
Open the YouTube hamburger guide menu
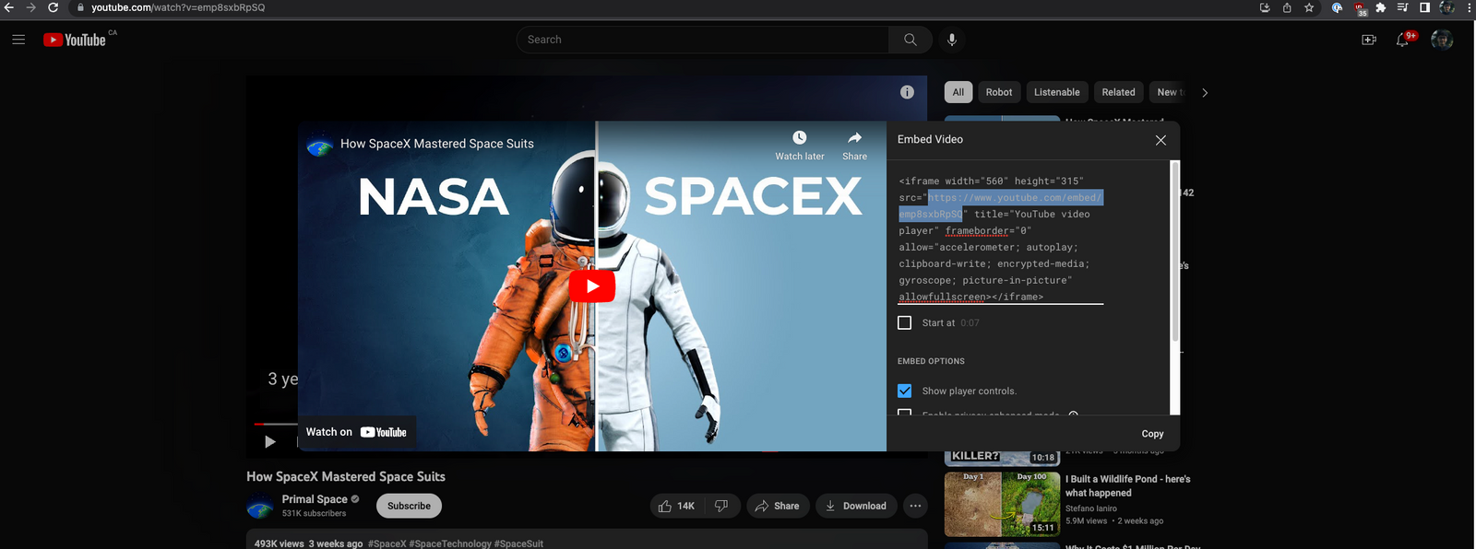tap(18, 40)
